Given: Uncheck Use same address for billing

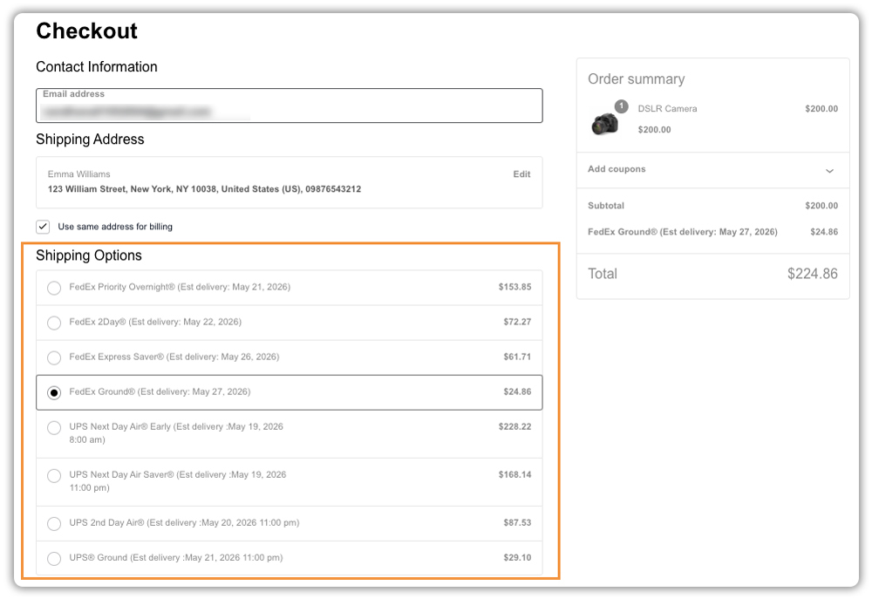Looking at the screenshot, I should [43, 227].
